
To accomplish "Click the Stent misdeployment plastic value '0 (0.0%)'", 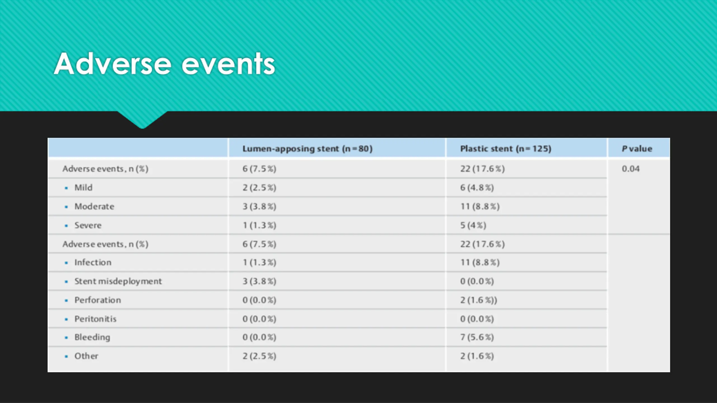I will coord(477,281).
